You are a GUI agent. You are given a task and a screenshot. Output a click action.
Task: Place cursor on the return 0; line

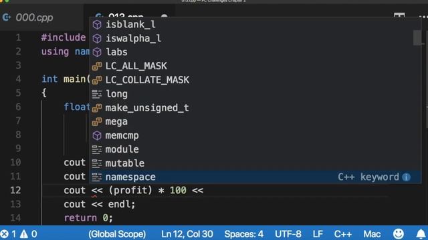click(88, 218)
